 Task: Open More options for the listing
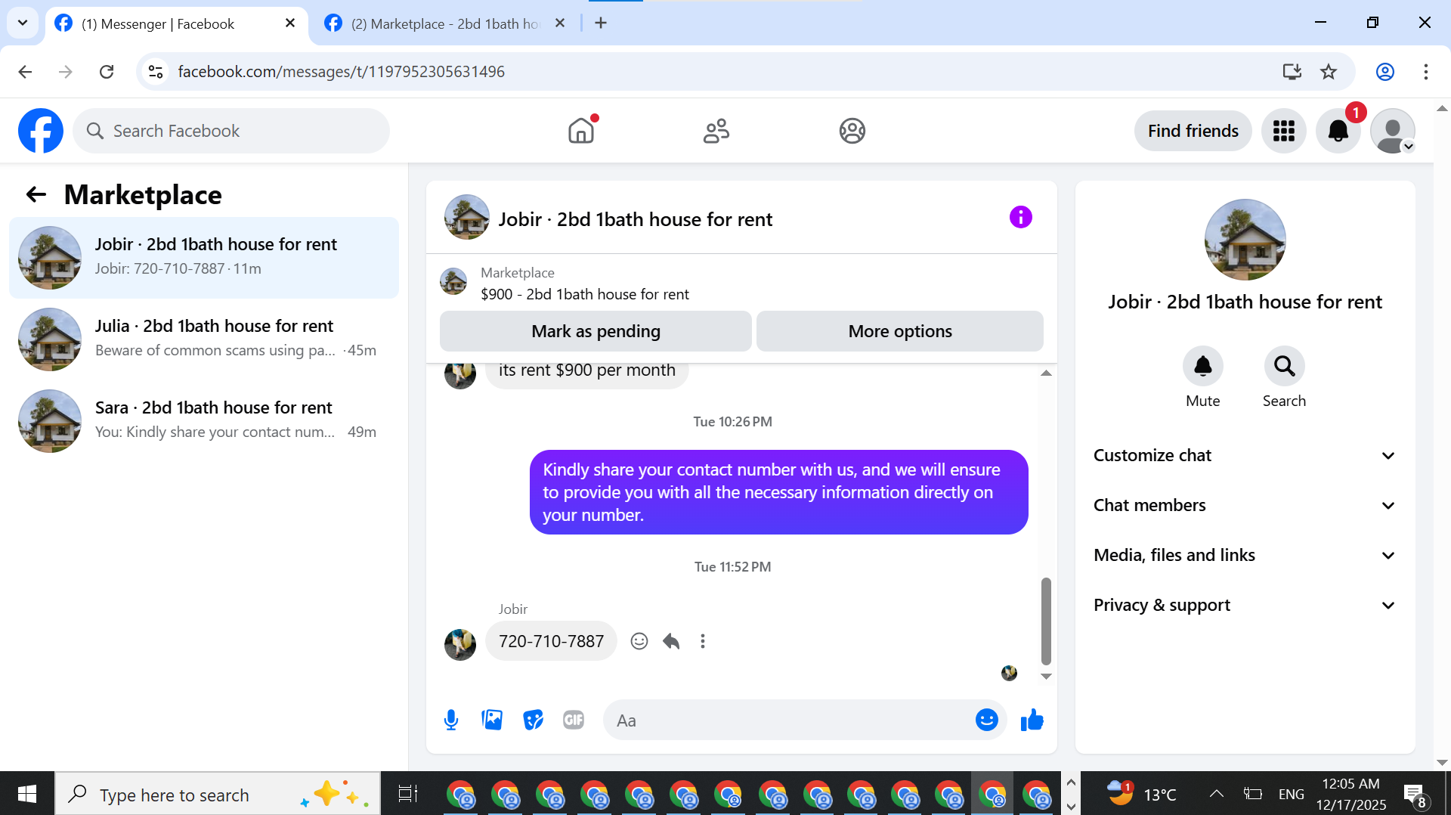coord(900,331)
